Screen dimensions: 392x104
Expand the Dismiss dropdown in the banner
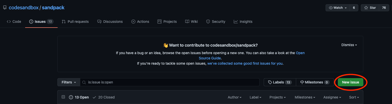[x=349, y=45]
